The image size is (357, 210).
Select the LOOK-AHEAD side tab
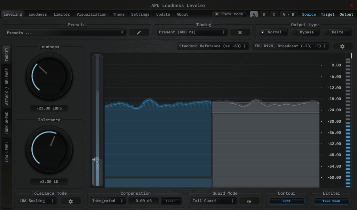click(x=7, y=123)
